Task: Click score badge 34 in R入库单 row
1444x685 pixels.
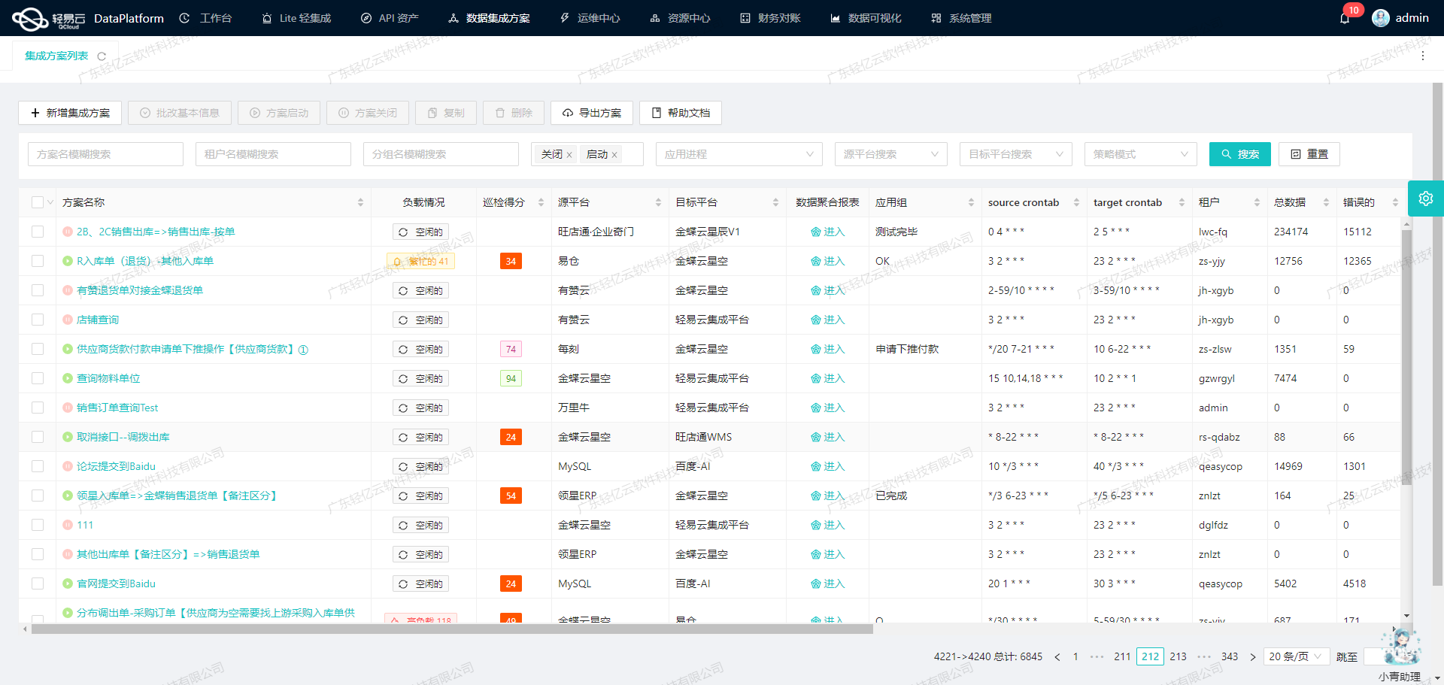Action: click(511, 261)
